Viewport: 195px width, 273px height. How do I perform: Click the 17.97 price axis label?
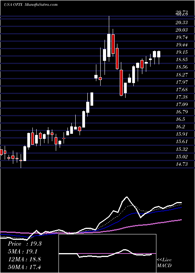point(182,82)
